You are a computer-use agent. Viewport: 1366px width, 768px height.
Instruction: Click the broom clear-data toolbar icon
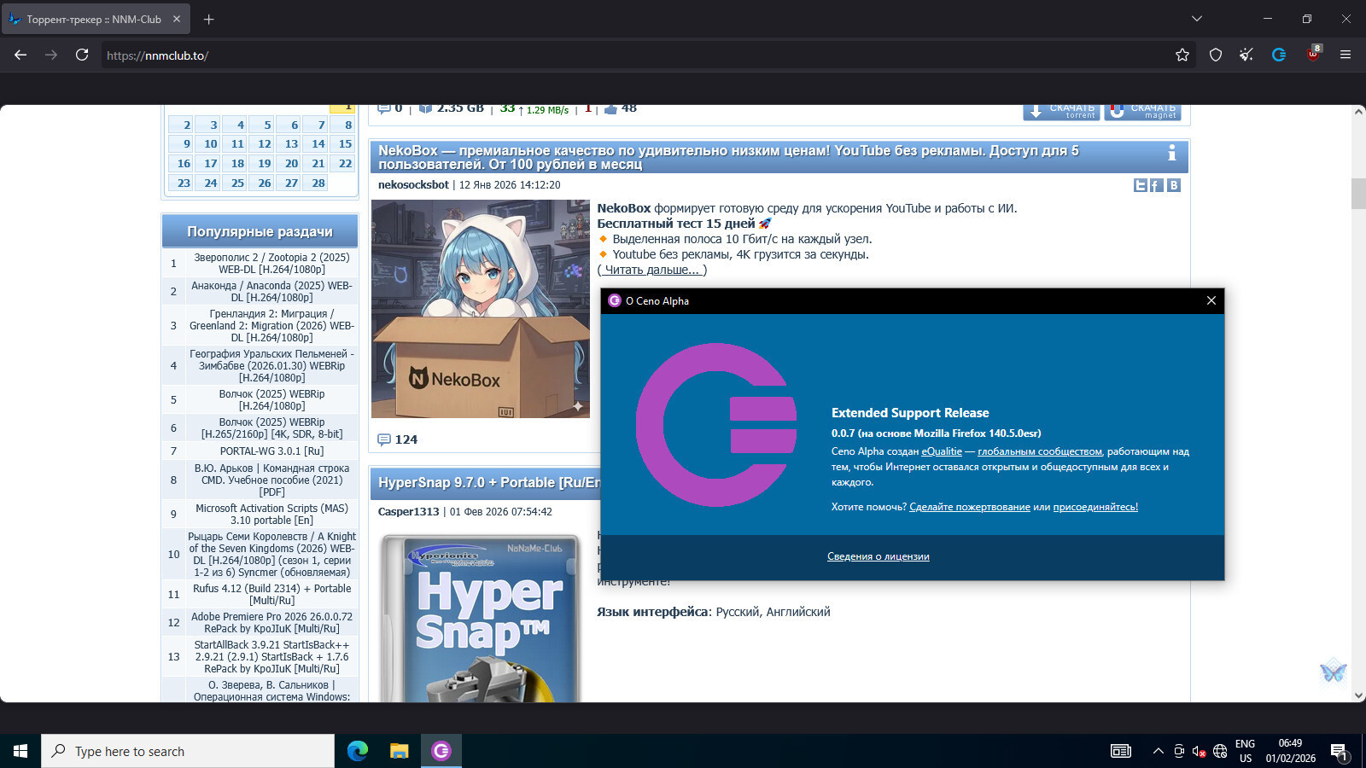[1246, 55]
